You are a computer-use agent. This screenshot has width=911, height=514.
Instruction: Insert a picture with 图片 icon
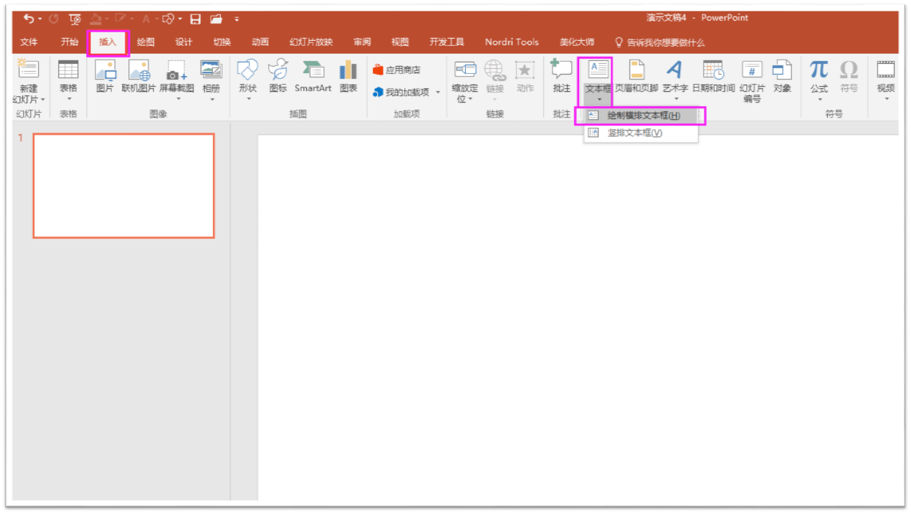click(105, 70)
